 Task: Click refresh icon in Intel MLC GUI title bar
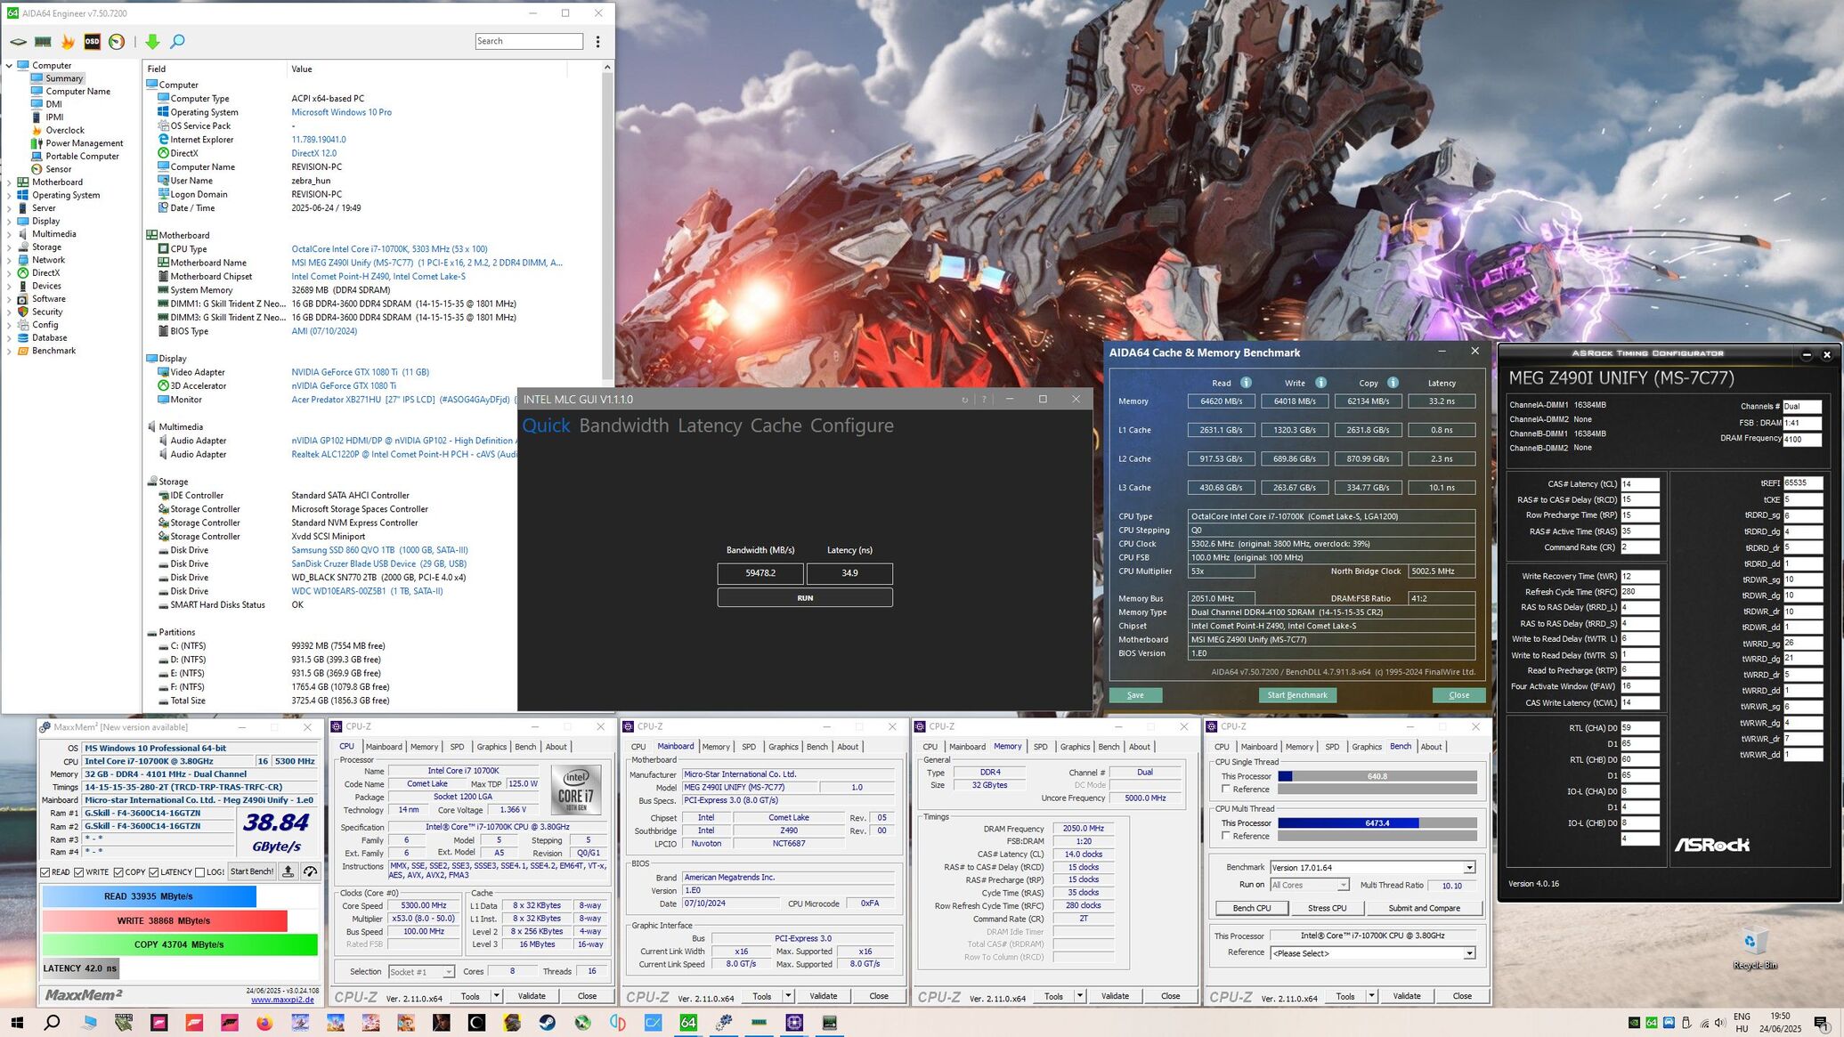pos(964,400)
